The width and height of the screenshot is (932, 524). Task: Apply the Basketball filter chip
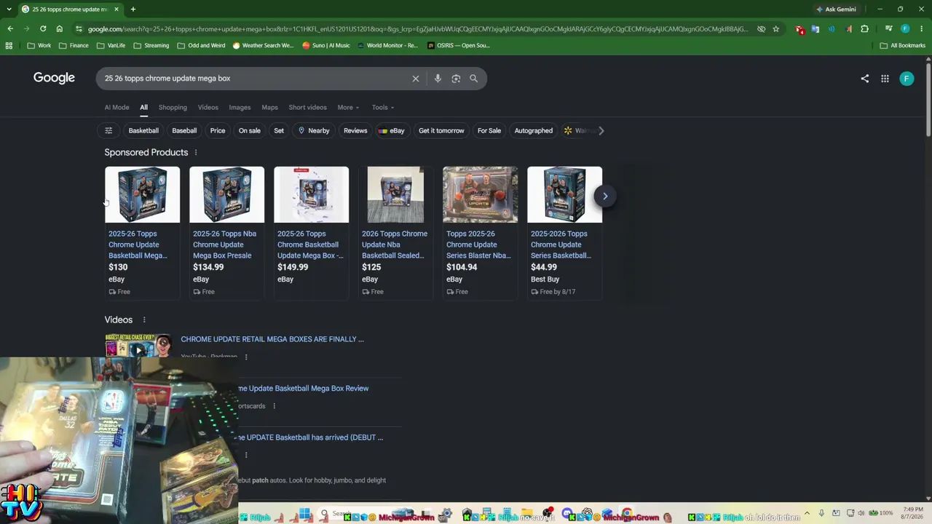[143, 131]
